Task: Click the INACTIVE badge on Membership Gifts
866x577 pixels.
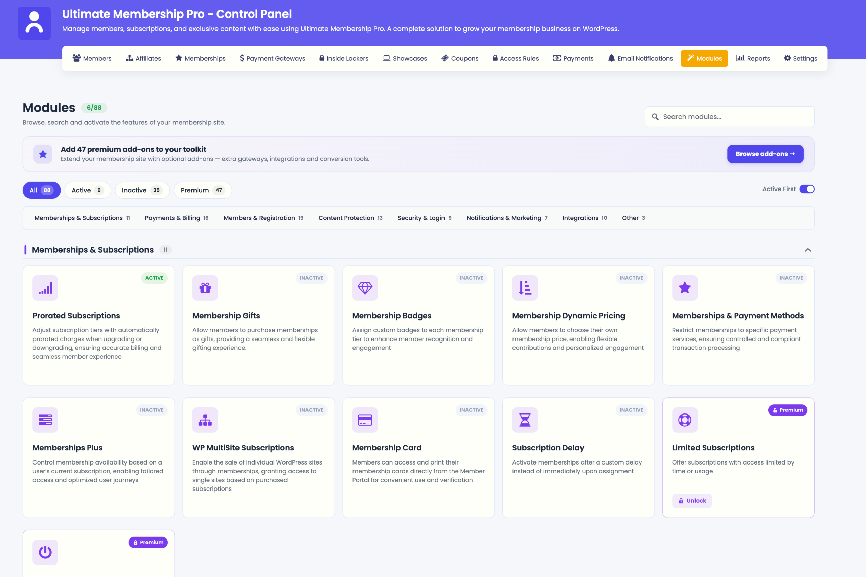Action: pos(312,278)
